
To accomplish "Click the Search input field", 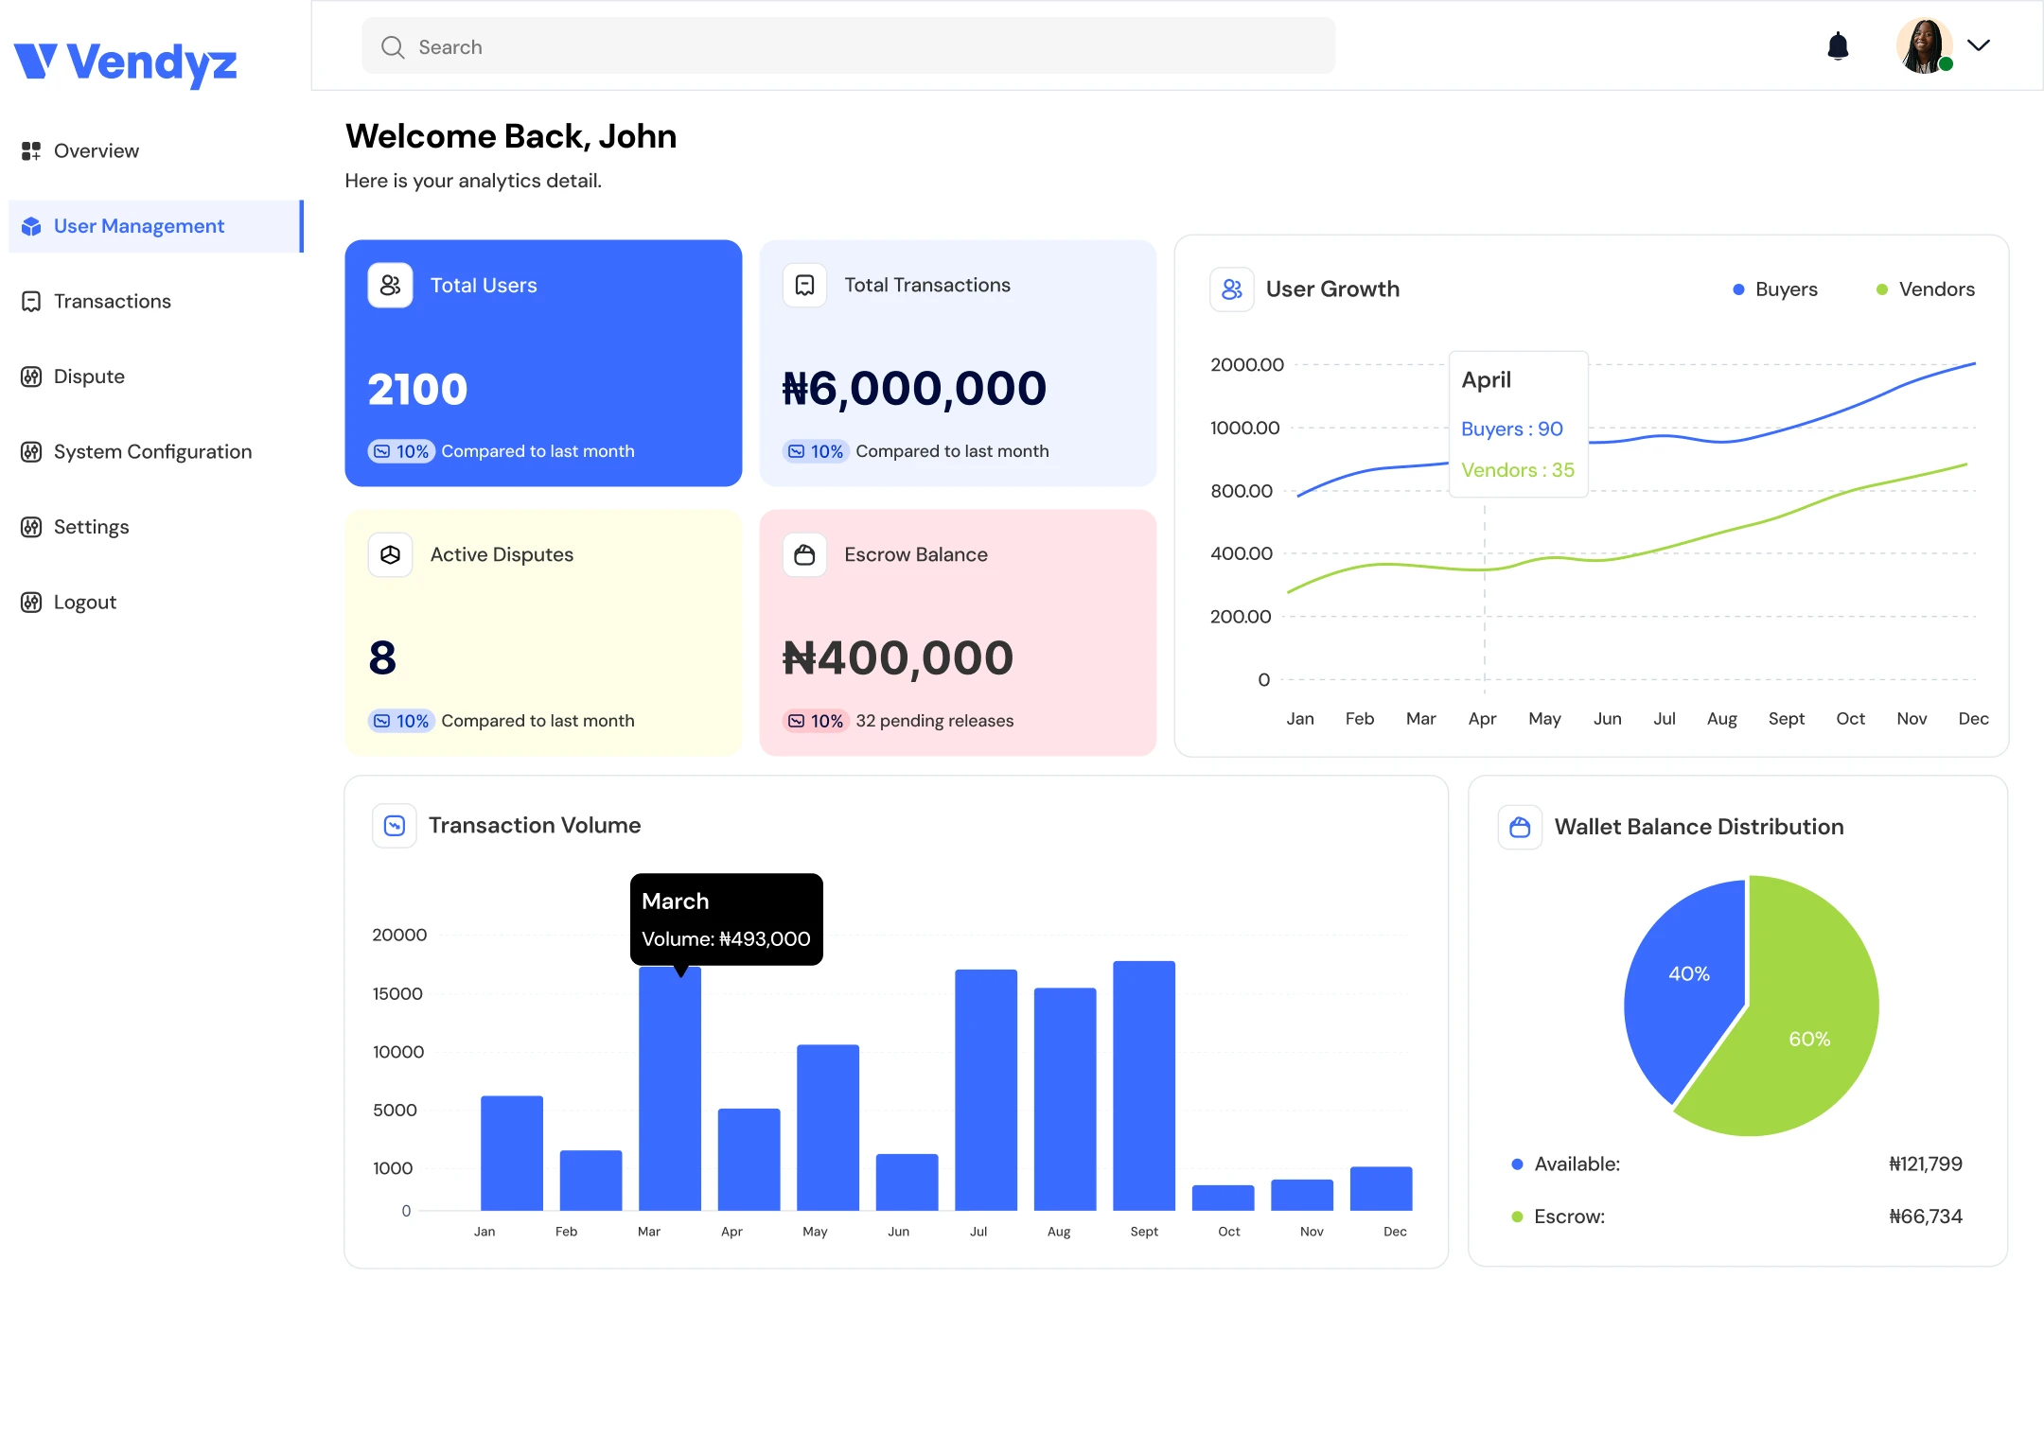I will [x=848, y=46].
